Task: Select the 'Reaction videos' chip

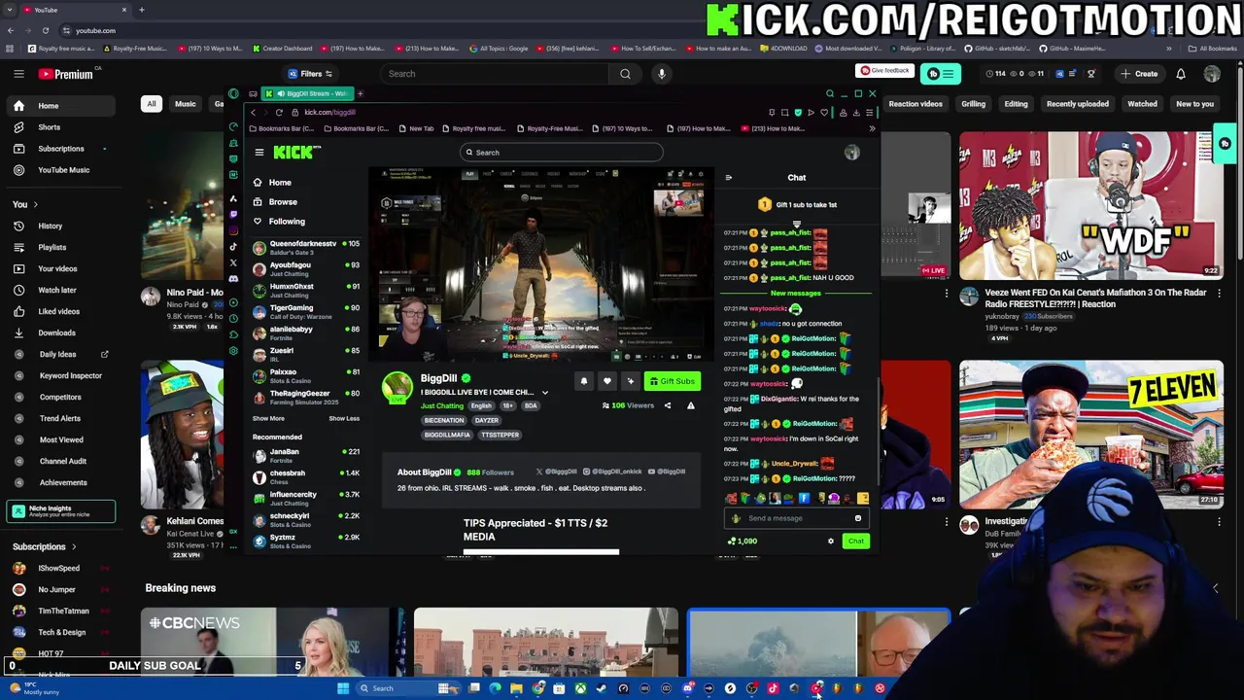Action: click(x=916, y=104)
